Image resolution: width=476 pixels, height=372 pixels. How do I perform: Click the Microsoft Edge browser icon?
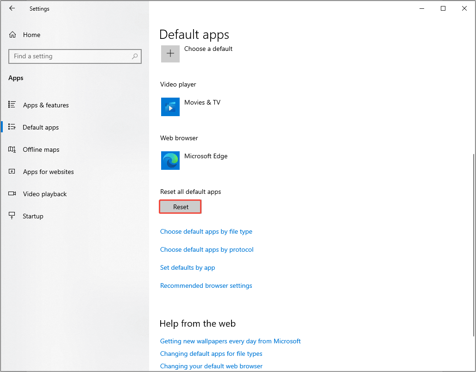click(170, 161)
